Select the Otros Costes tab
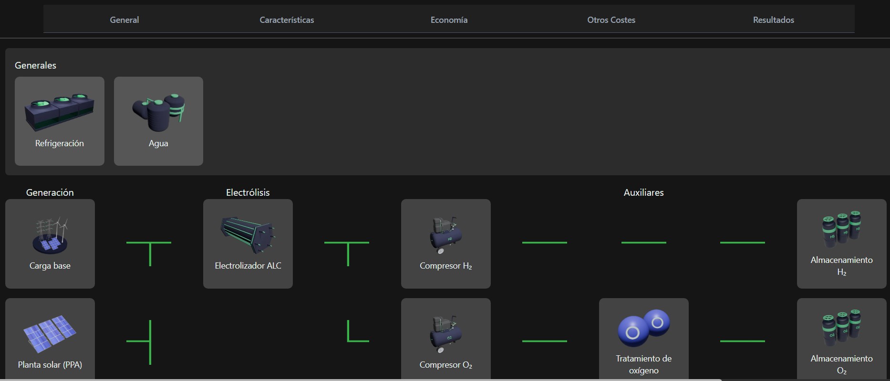Image resolution: width=890 pixels, height=381 pixels. click(611, 20)
